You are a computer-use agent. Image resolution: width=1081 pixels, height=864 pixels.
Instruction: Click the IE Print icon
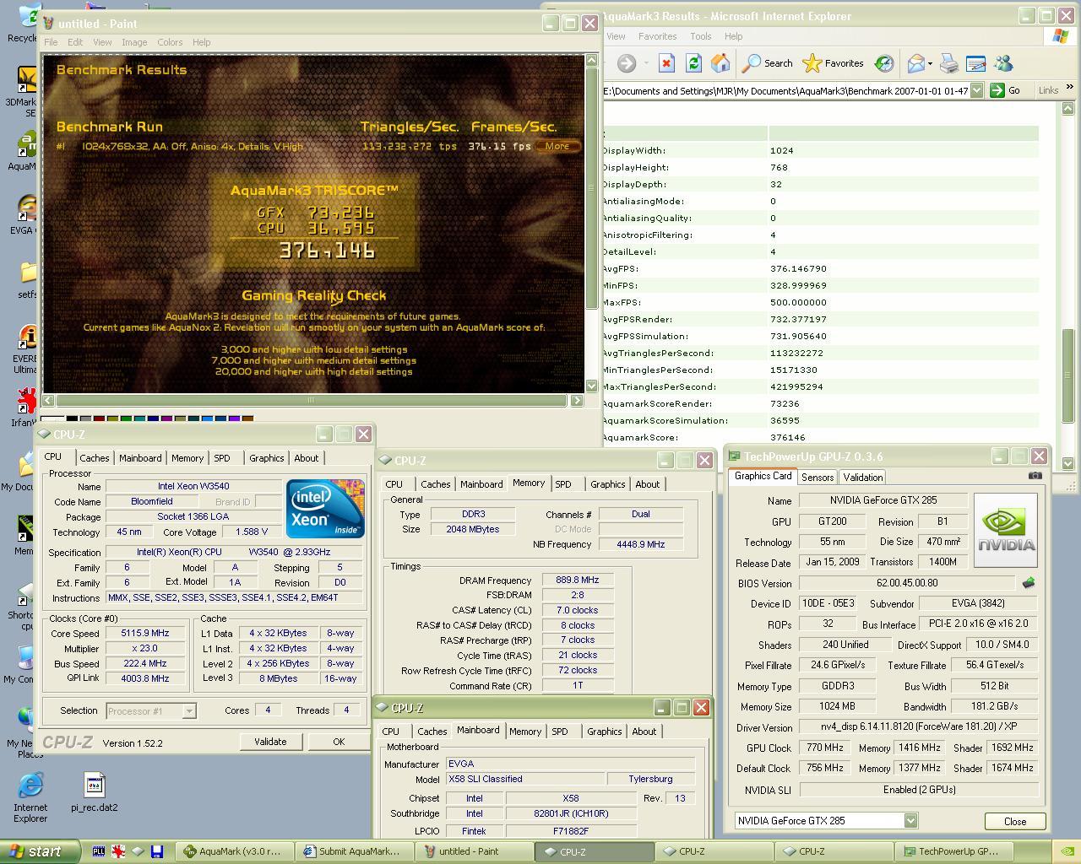(949, 63)
